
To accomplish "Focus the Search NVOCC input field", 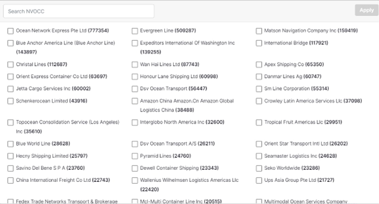I will [79, 11].
